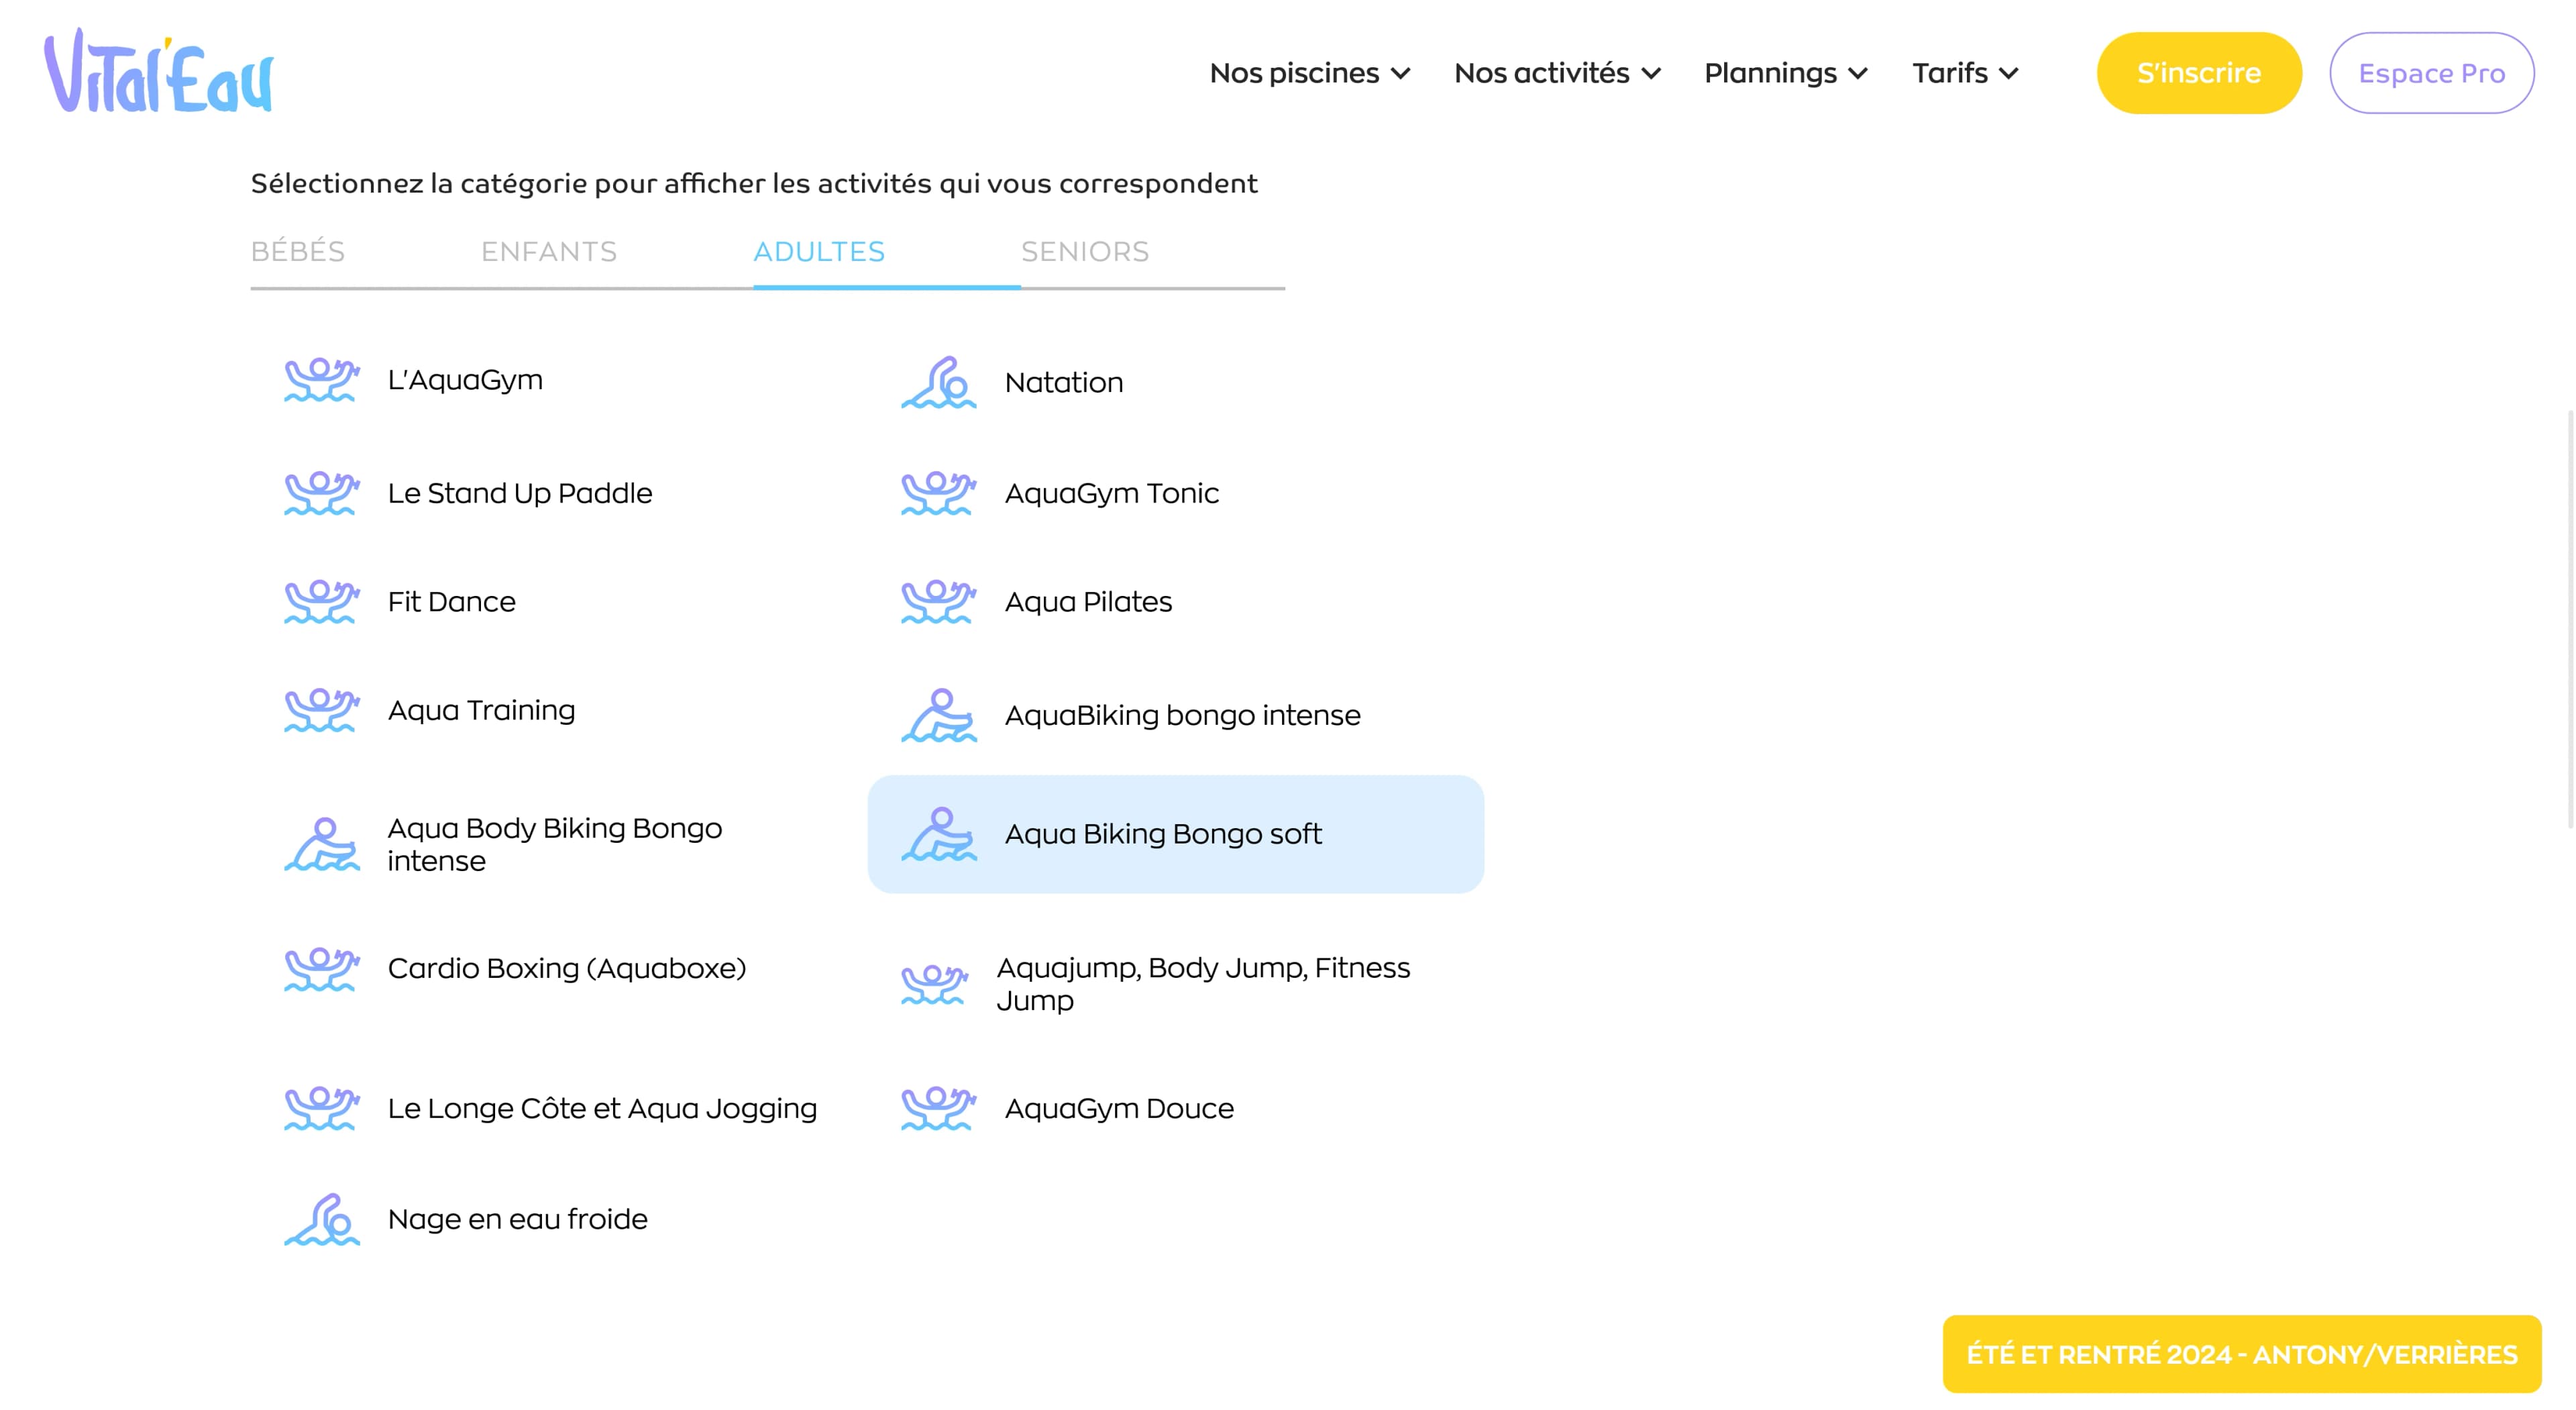Open Aquajump, Body Jump, Fitness Jump link
The image size is (2576, 1410).
tap(1203, 984)
